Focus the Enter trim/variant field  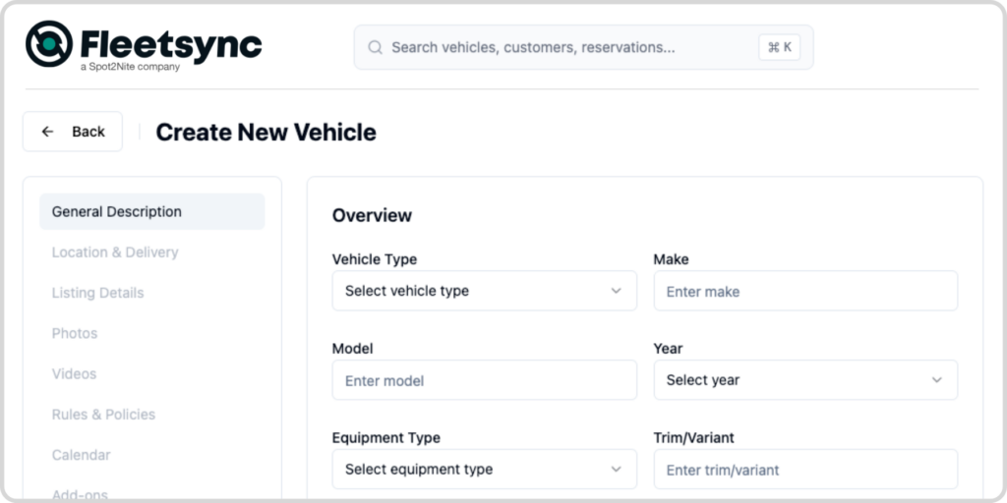[x=805, y=469]
